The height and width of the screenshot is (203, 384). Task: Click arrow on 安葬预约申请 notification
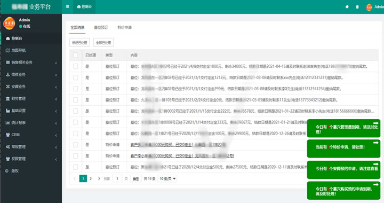(x=375, y=164)
